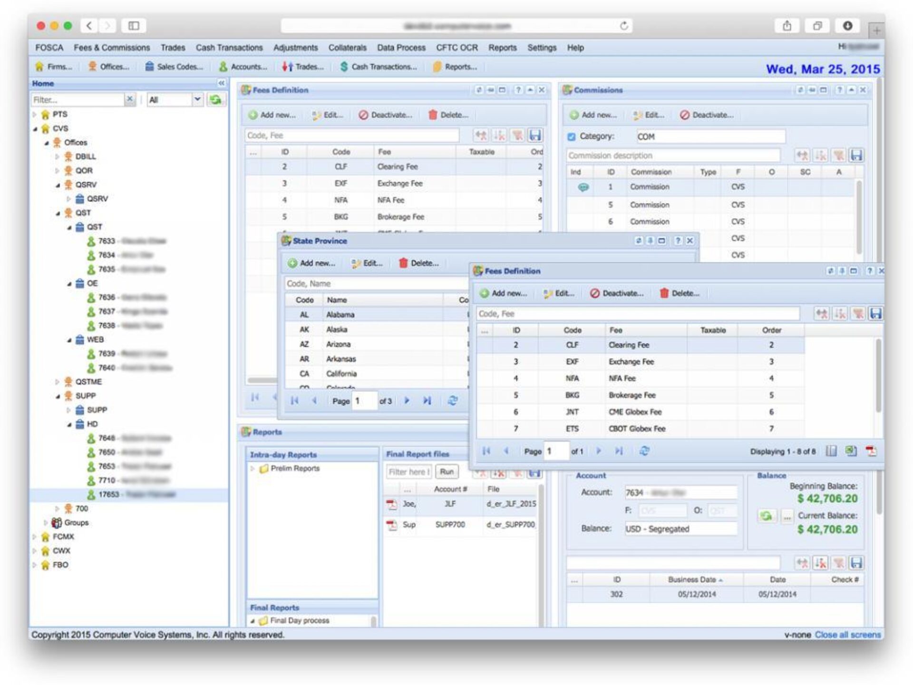Click the green refresh icon next to the Home filter
The width and height of the screenshot is (913, 685).
pyautogui.click(x=215, y=99)
